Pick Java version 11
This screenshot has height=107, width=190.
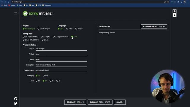[x=51, y=81]
